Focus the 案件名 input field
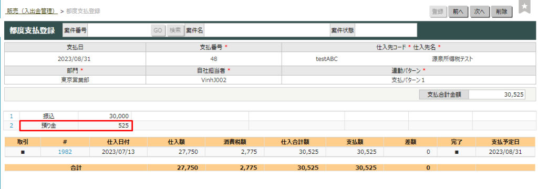The image size is (538, 189). point(266,30)
